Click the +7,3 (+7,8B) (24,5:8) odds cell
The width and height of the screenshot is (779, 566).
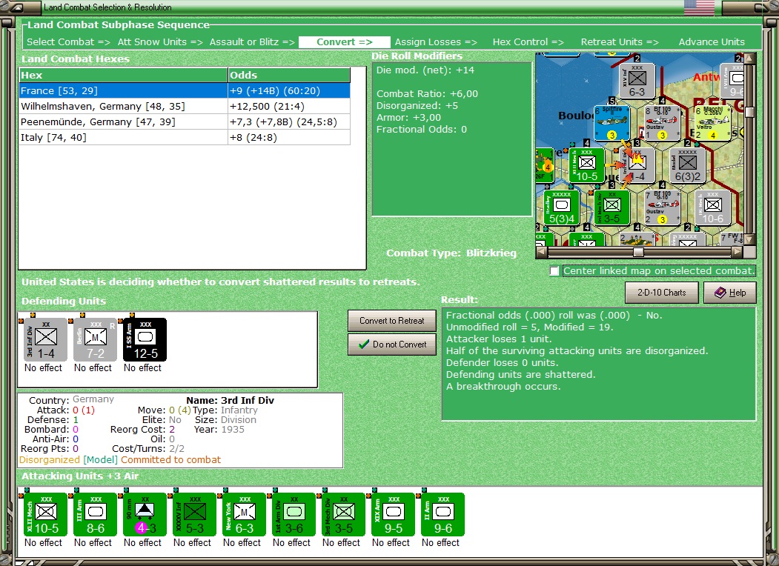coord(289,121)
